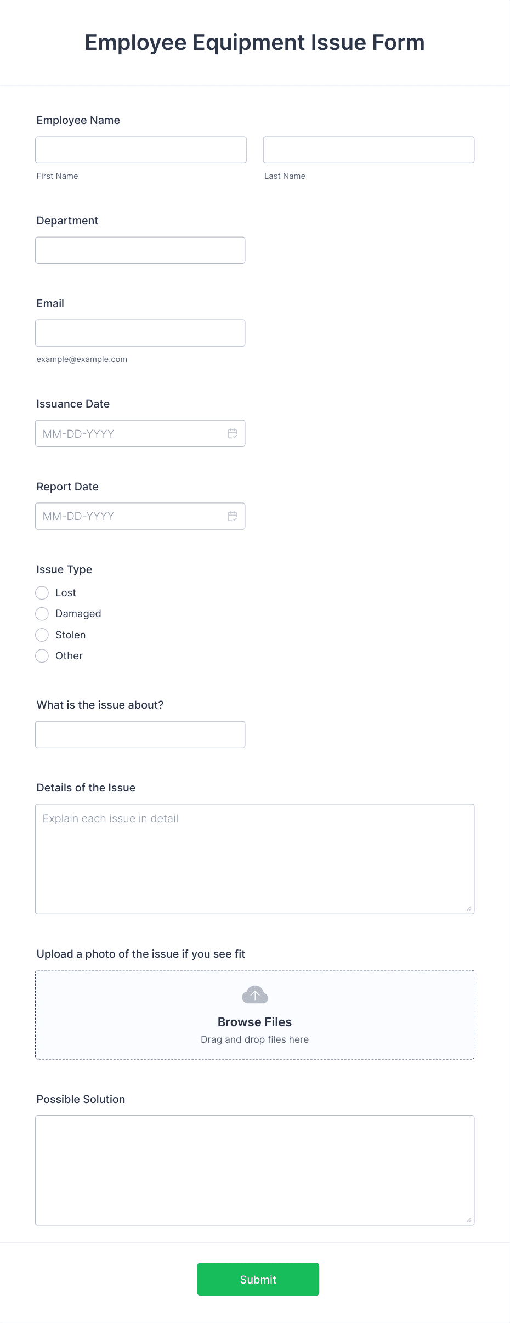Open the Report Date calendar picker
The image size is (510, 1323).
[x=232, y=516]
